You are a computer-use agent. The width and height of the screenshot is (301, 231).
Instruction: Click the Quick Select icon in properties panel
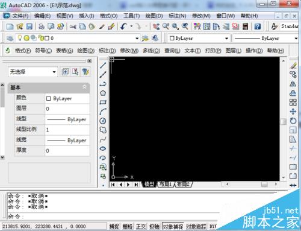click(85, 72)
